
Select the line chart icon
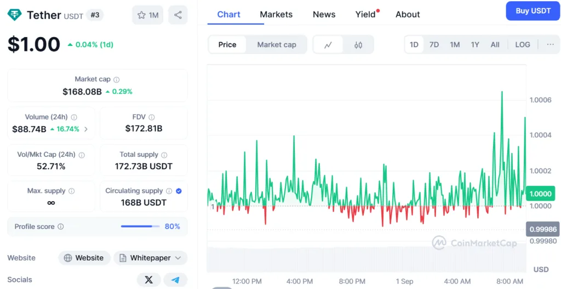[328, 45]
